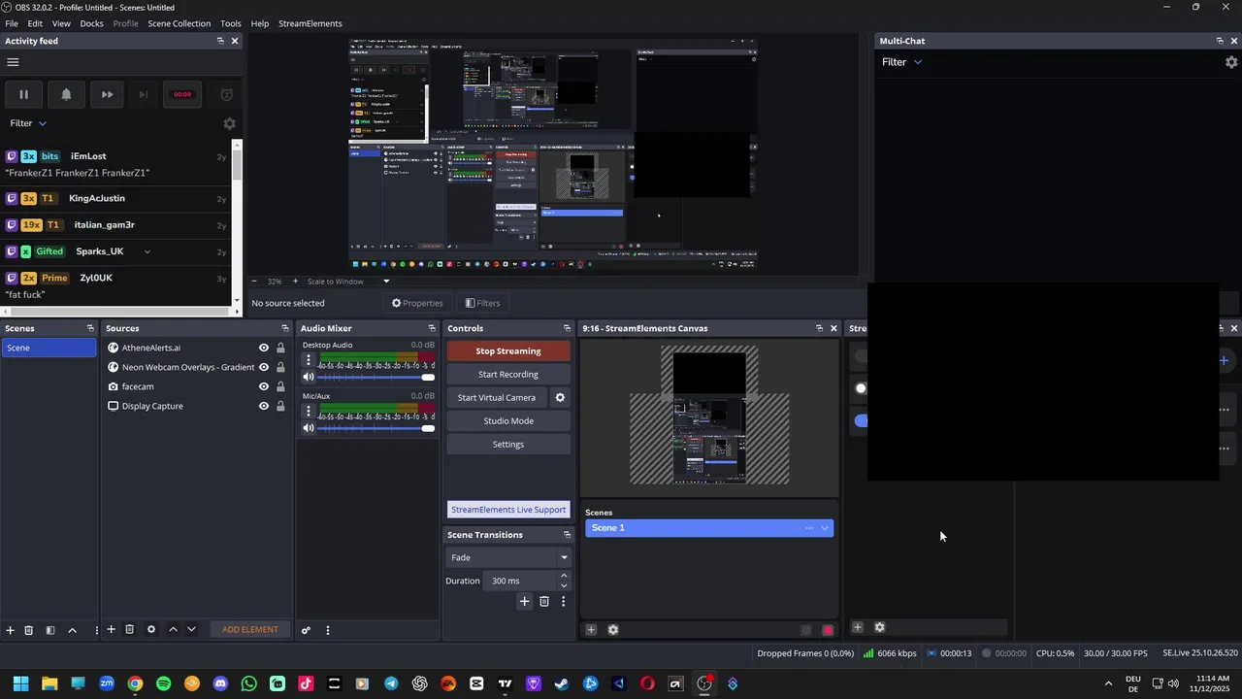
Task: Adjust the Desktop Audio volume slider
Action: point(376,377)
